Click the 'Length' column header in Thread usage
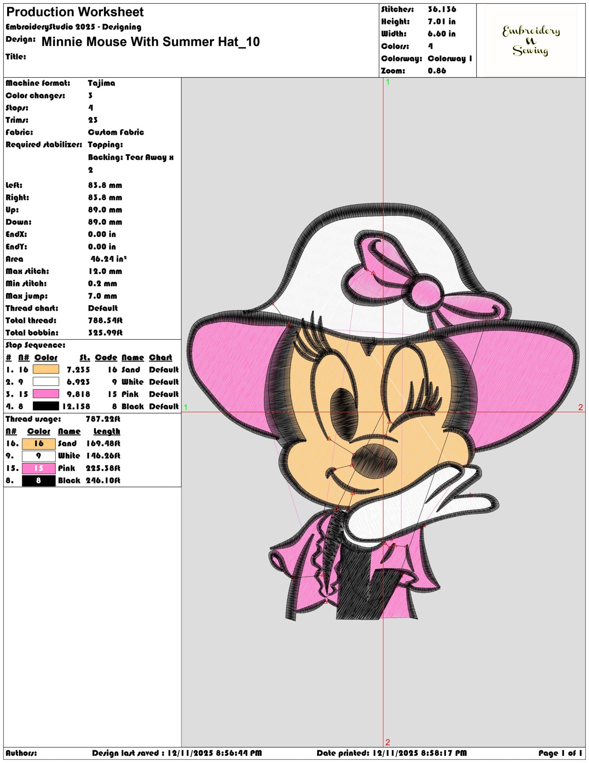 (x=107, y=432)
